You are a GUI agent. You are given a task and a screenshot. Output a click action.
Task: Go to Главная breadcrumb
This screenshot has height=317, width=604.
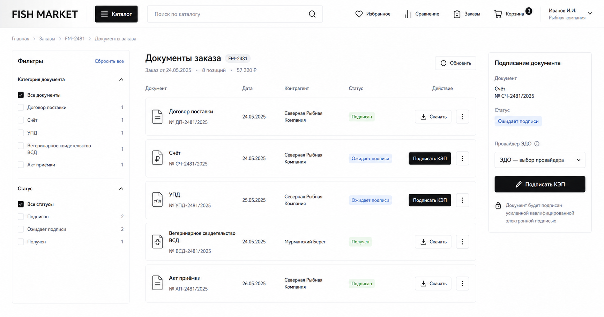click(21, 39)
